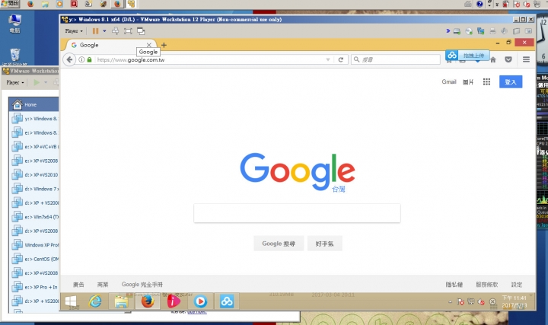The image size is (548, 325).
Task: Select 'e:> CentOS' VM in library
Action: coord(34,259)
